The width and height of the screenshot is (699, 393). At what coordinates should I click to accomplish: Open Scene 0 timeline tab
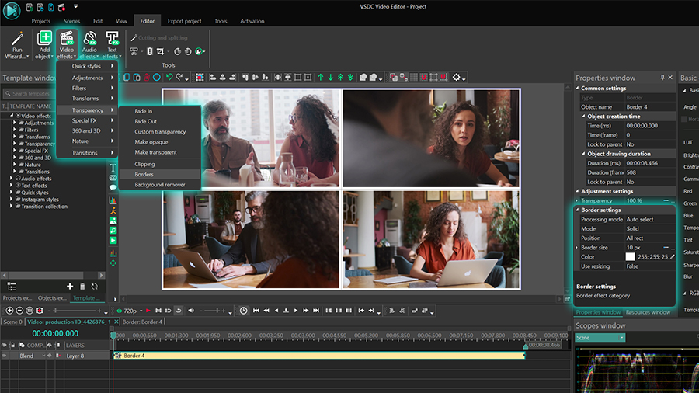(12, 322)
